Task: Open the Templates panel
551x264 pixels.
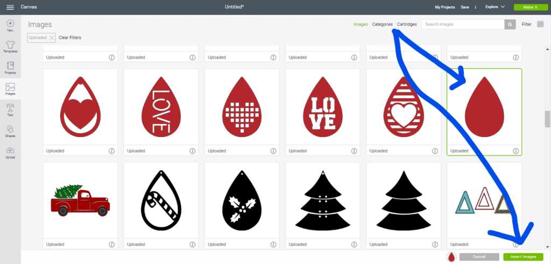Action: tap(10, 46)
